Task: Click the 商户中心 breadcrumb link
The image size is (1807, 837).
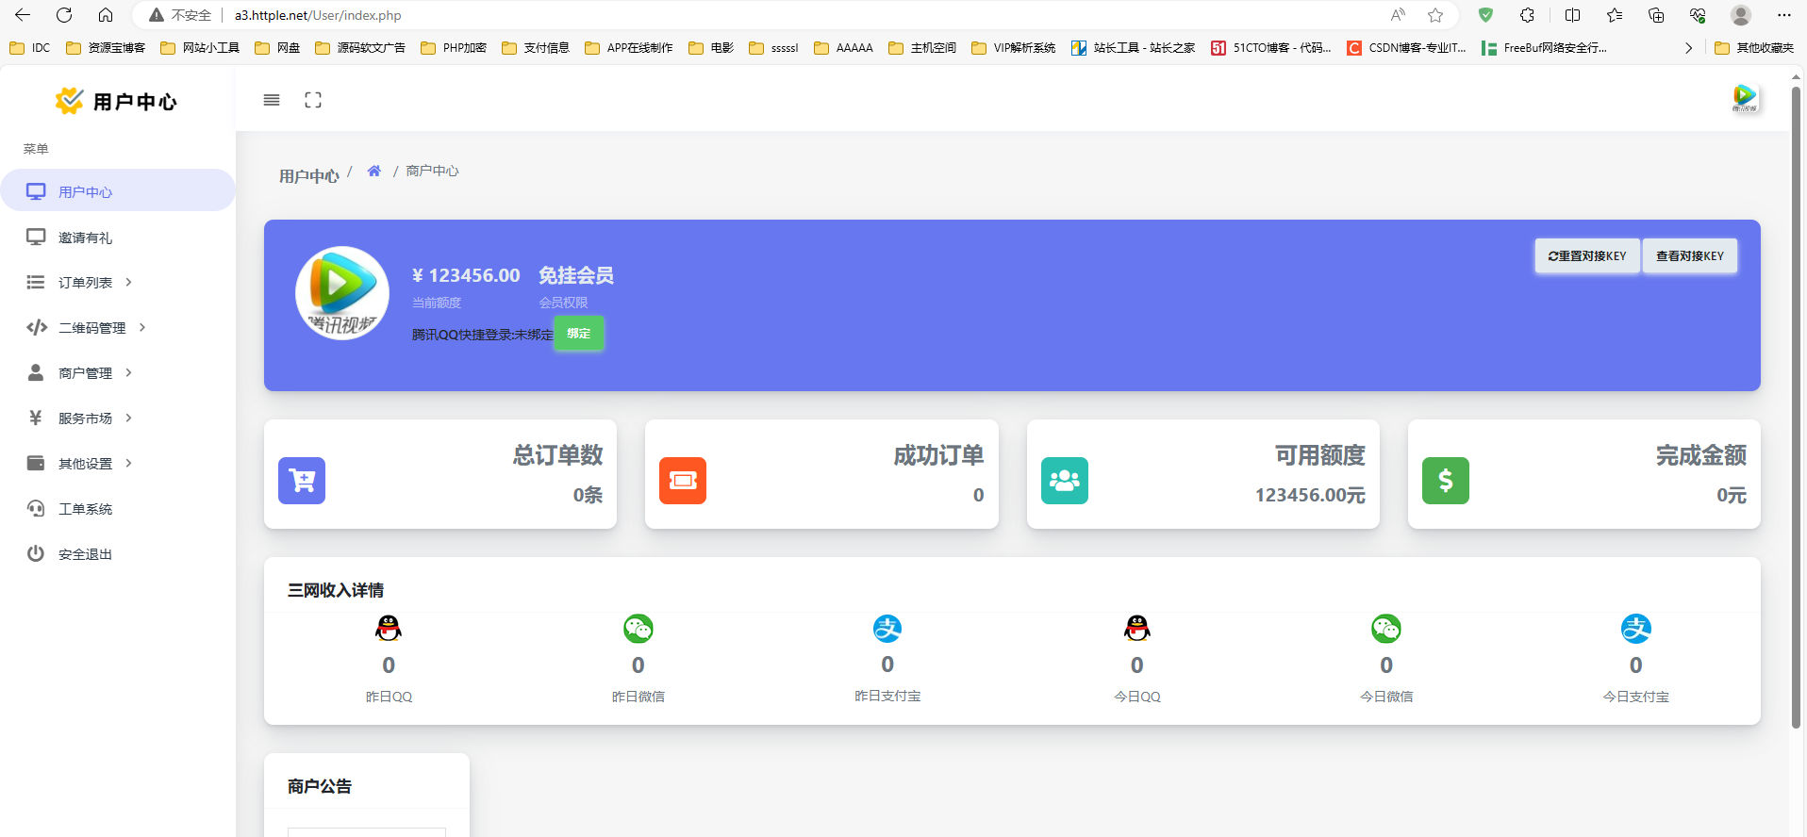Action: [432, 171]
